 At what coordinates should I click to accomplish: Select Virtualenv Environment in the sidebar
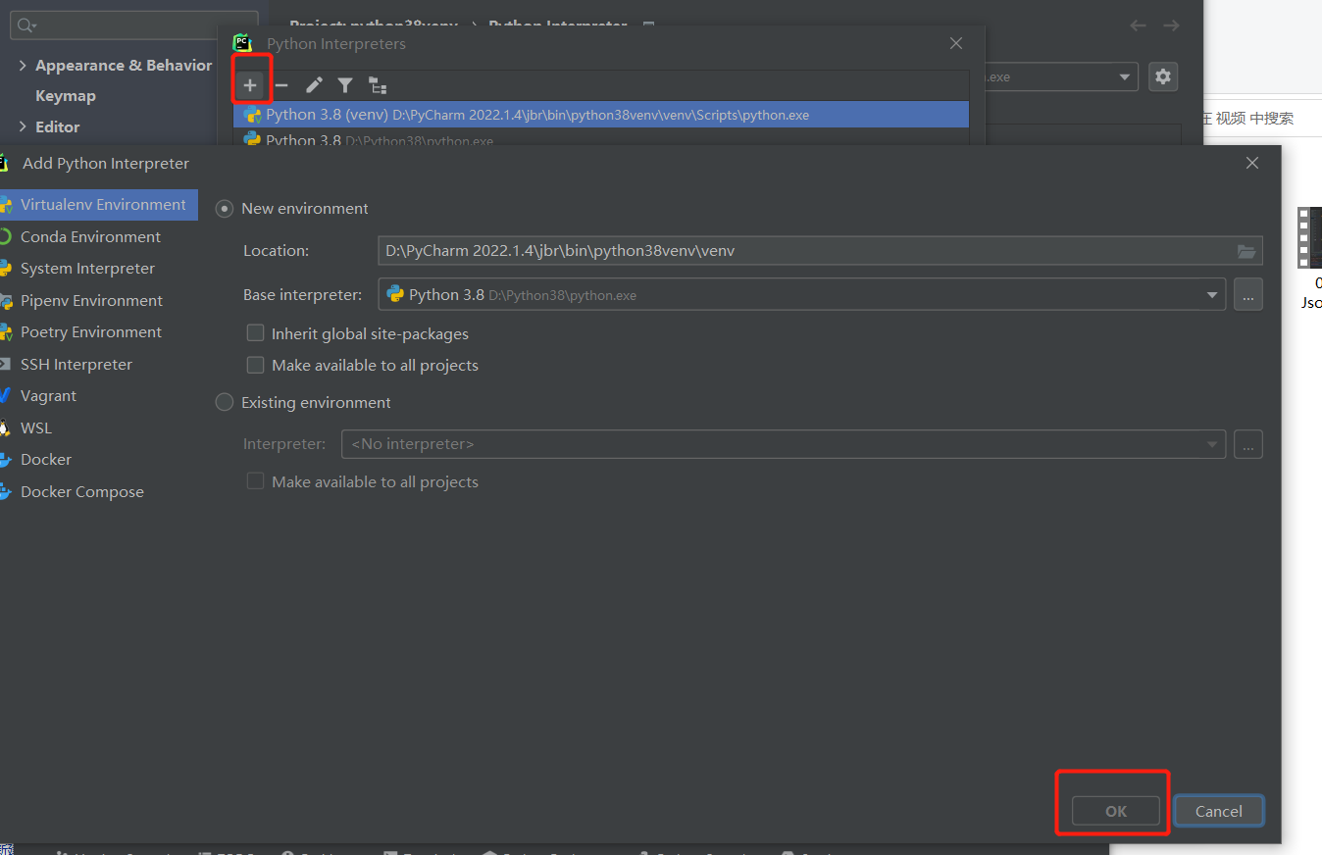coord(99,205)
